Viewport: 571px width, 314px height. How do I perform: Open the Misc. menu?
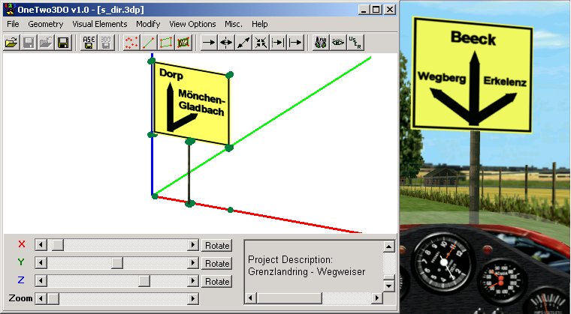coord(234,24)
